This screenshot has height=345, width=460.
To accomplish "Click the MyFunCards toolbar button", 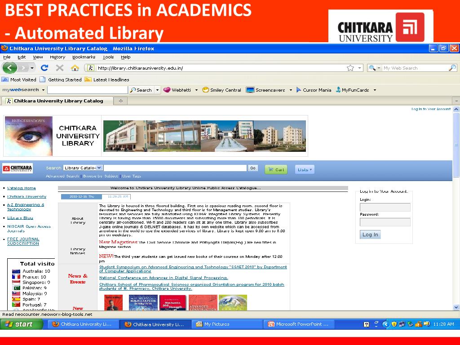I will (352, 90).
